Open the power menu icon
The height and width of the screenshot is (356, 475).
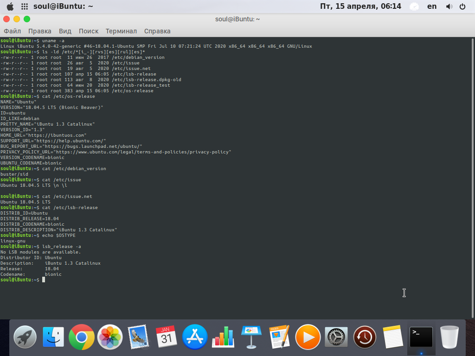pos(462,6)
